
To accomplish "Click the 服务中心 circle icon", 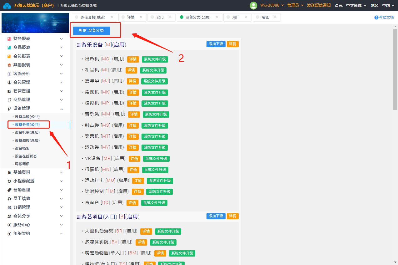I will pos(9,225).
